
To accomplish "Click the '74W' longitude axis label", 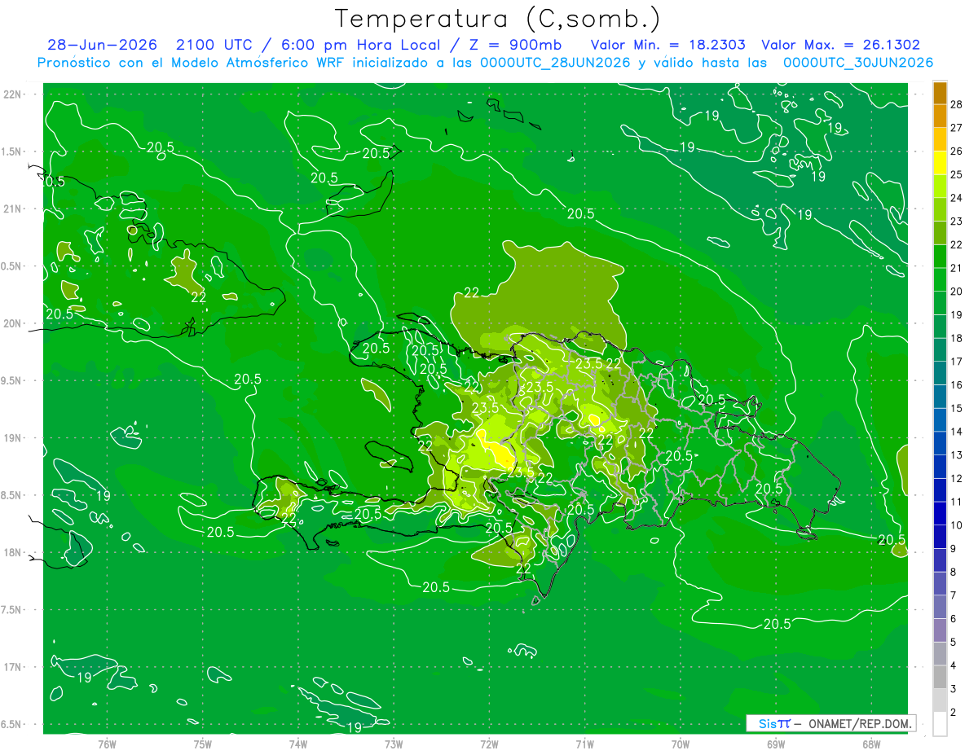I will point(298,744).
